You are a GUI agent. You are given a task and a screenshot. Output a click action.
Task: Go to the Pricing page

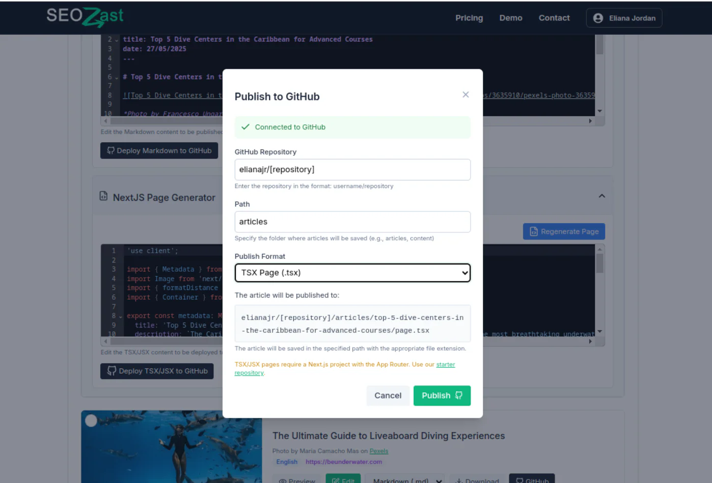469,18
